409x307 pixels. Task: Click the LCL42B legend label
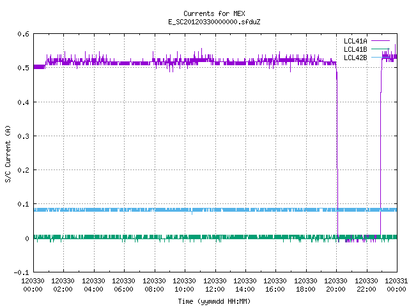coord(355,58)
